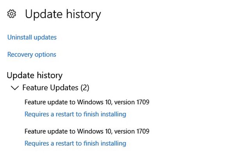Select the first Feature update version 1709 entry
250x155 pixels.
point(87,102)
